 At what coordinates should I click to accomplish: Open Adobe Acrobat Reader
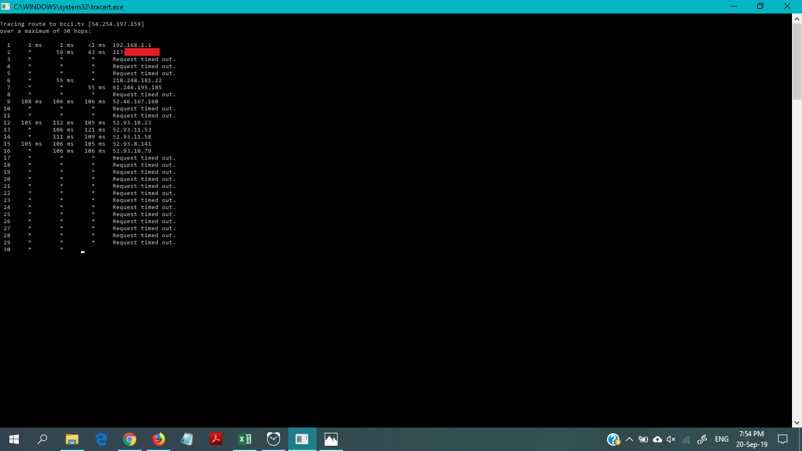215,439
